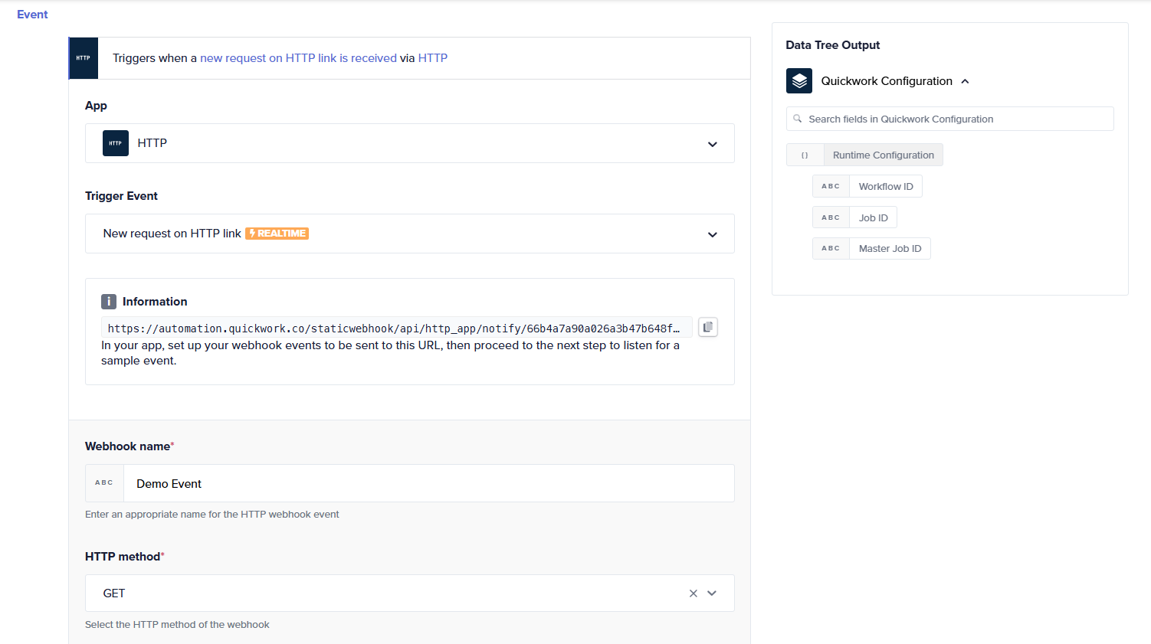Open the Event tab
The image size is (1151, 644).
tap(32, 15)
